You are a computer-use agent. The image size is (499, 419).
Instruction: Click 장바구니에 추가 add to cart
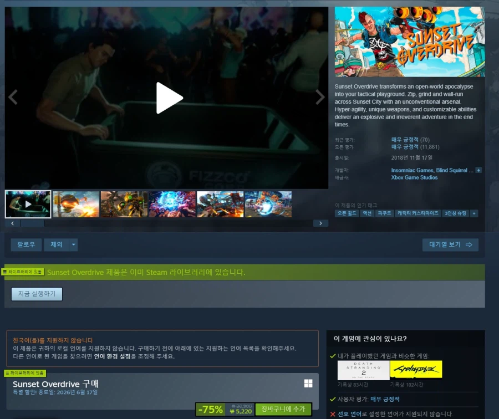(283, 409)
